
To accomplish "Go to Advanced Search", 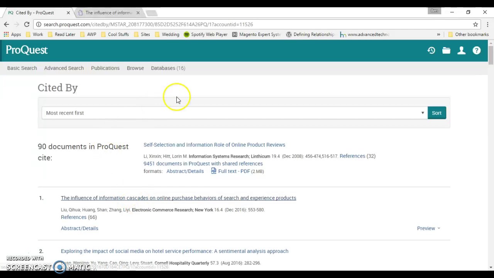I will (64, 68).
